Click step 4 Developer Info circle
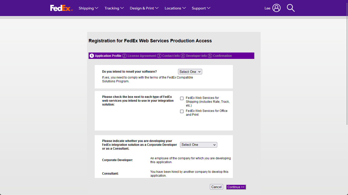 pos(183,56)
